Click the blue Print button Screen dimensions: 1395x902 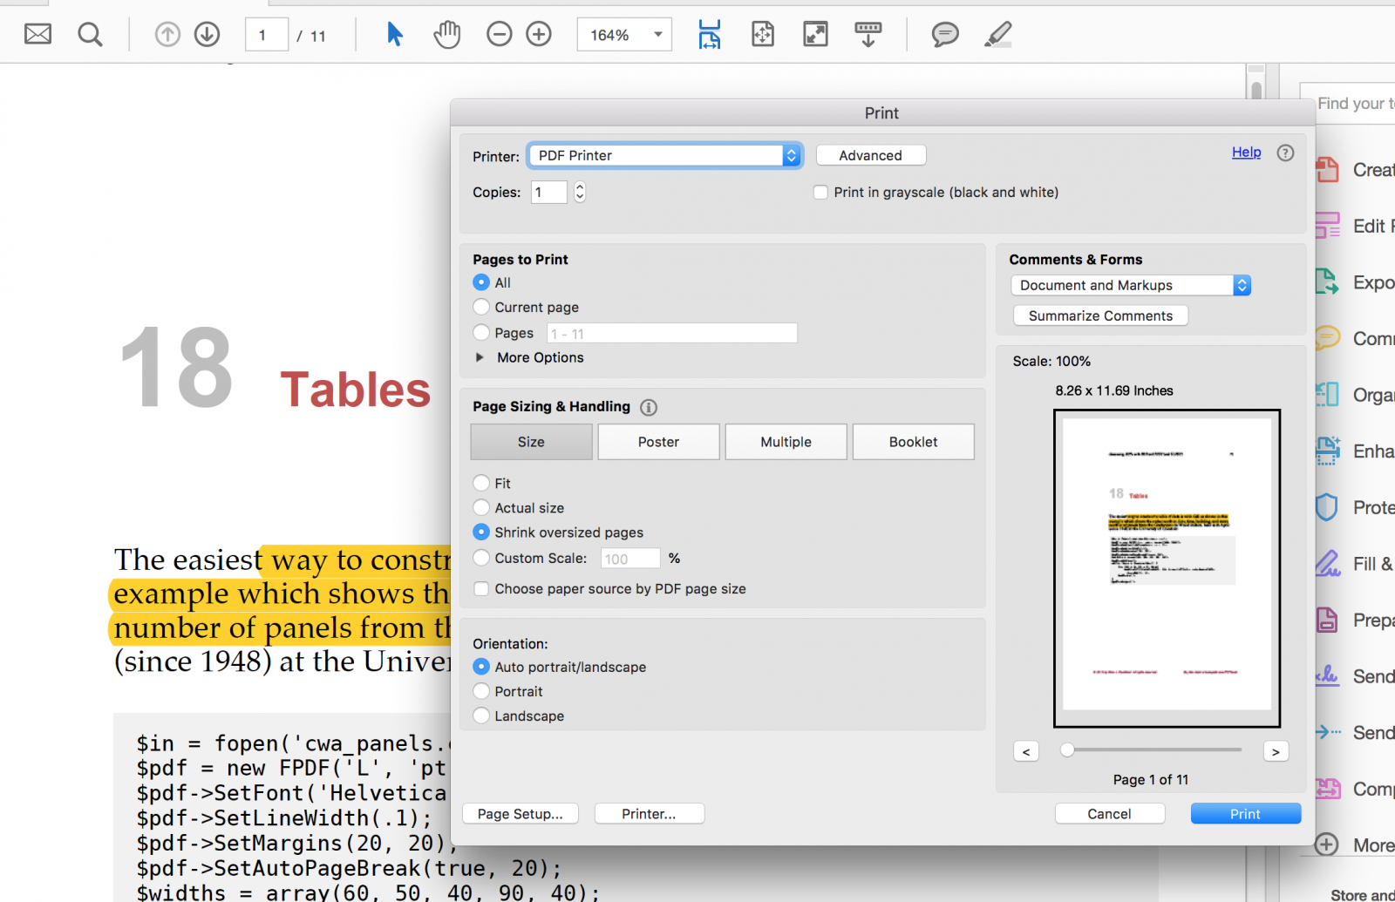[x=1245, y=814]
